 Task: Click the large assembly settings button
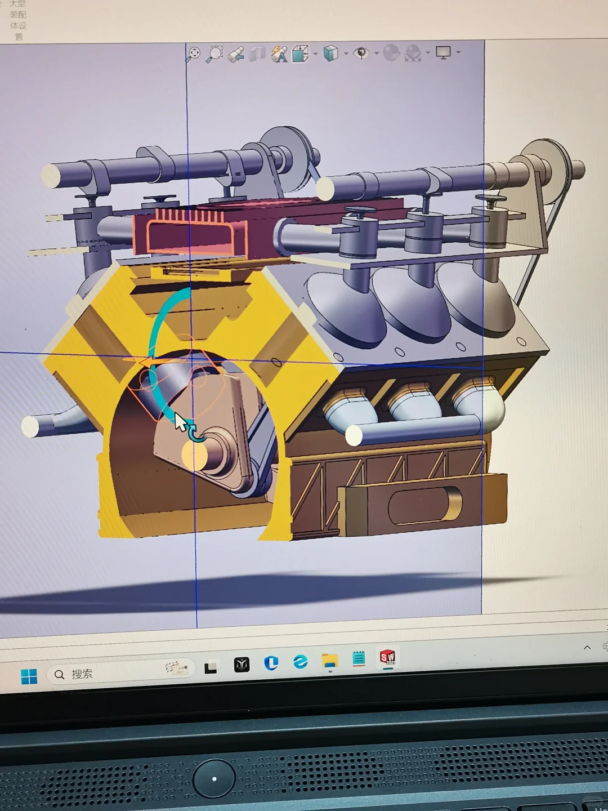point(19,20)
